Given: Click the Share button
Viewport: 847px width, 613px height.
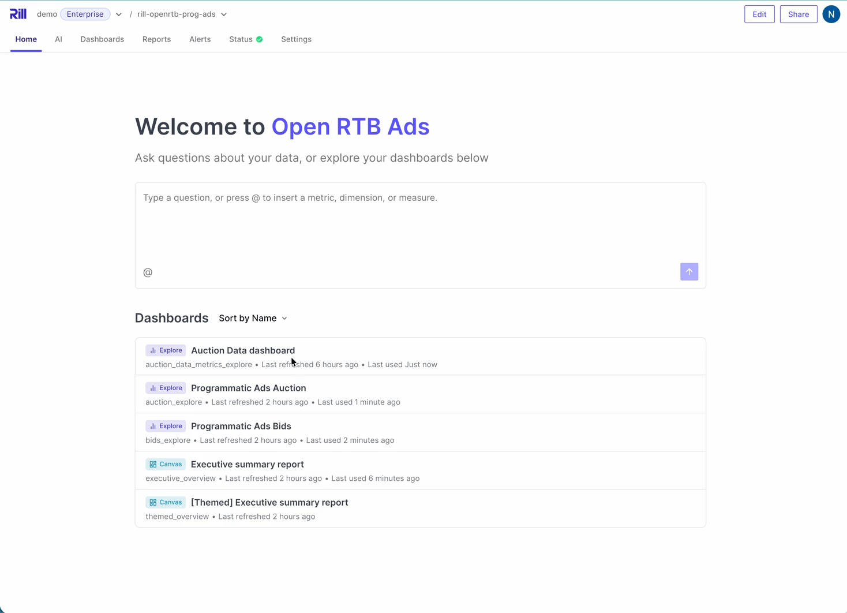Looking at the screenshot, I should [x=799, y=14].
